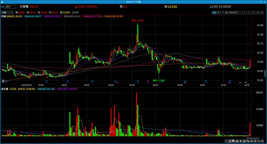Click the minus zoom-out icon
Viewport: 267px width, 144px height.
[259, 141]
